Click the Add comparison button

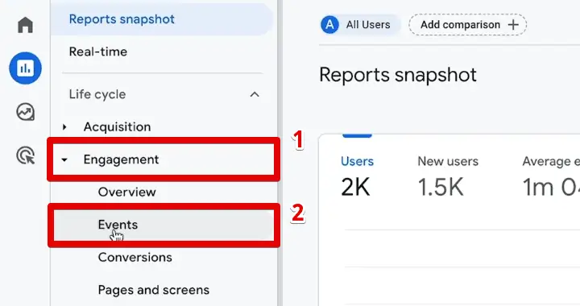(467, 25)
